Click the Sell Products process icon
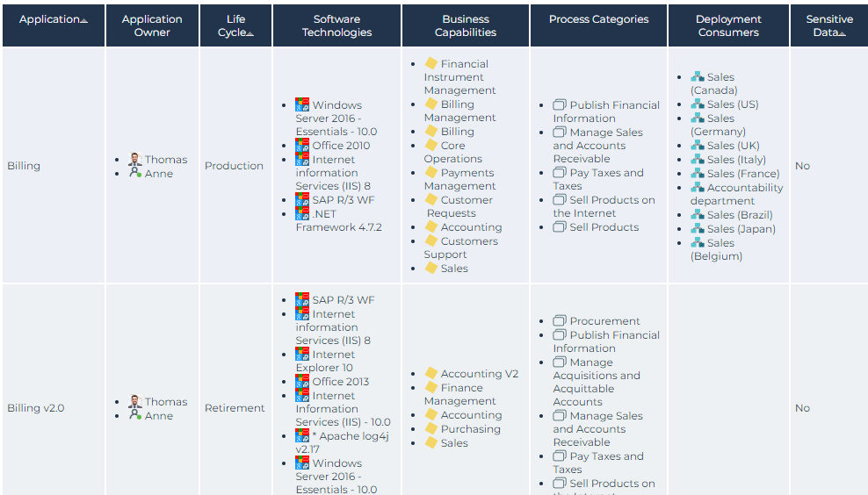The image size is (868, 495). coord(560,227)
